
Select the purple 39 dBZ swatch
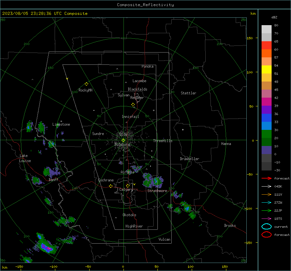(x=266, y=110)
